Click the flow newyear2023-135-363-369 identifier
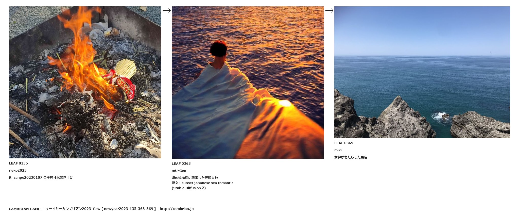519x215 pixels. 124,209
